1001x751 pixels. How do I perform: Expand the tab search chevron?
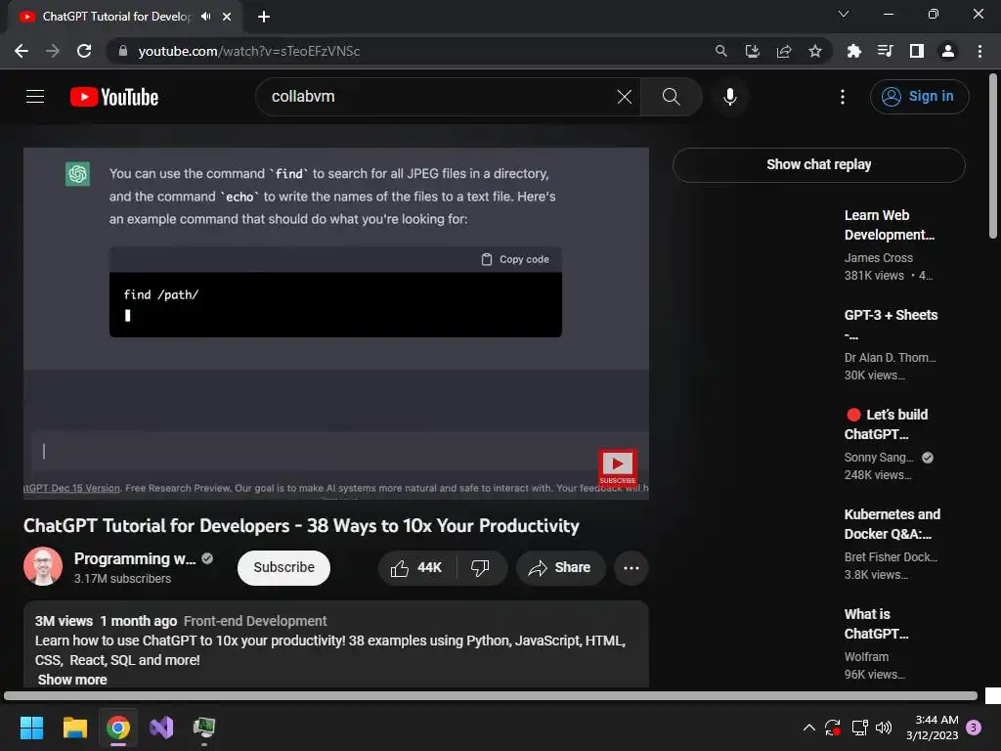coord(844,14)
